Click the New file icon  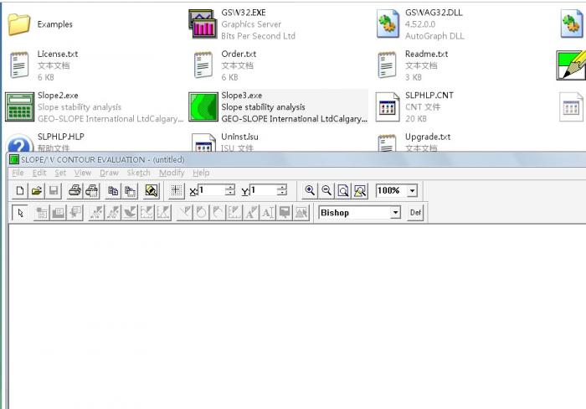pos(19,191)
